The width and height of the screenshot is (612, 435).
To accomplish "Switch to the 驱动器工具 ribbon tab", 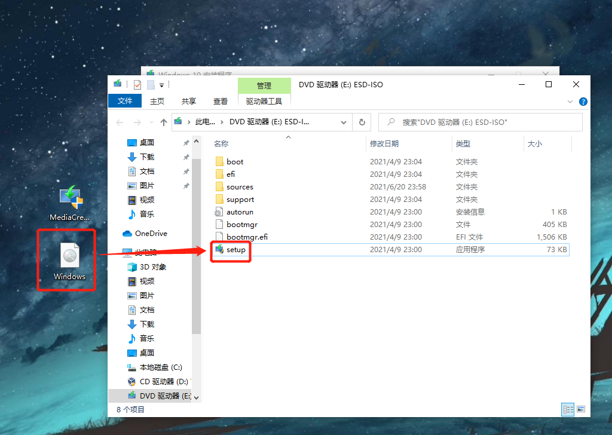I will pos(264,102).
